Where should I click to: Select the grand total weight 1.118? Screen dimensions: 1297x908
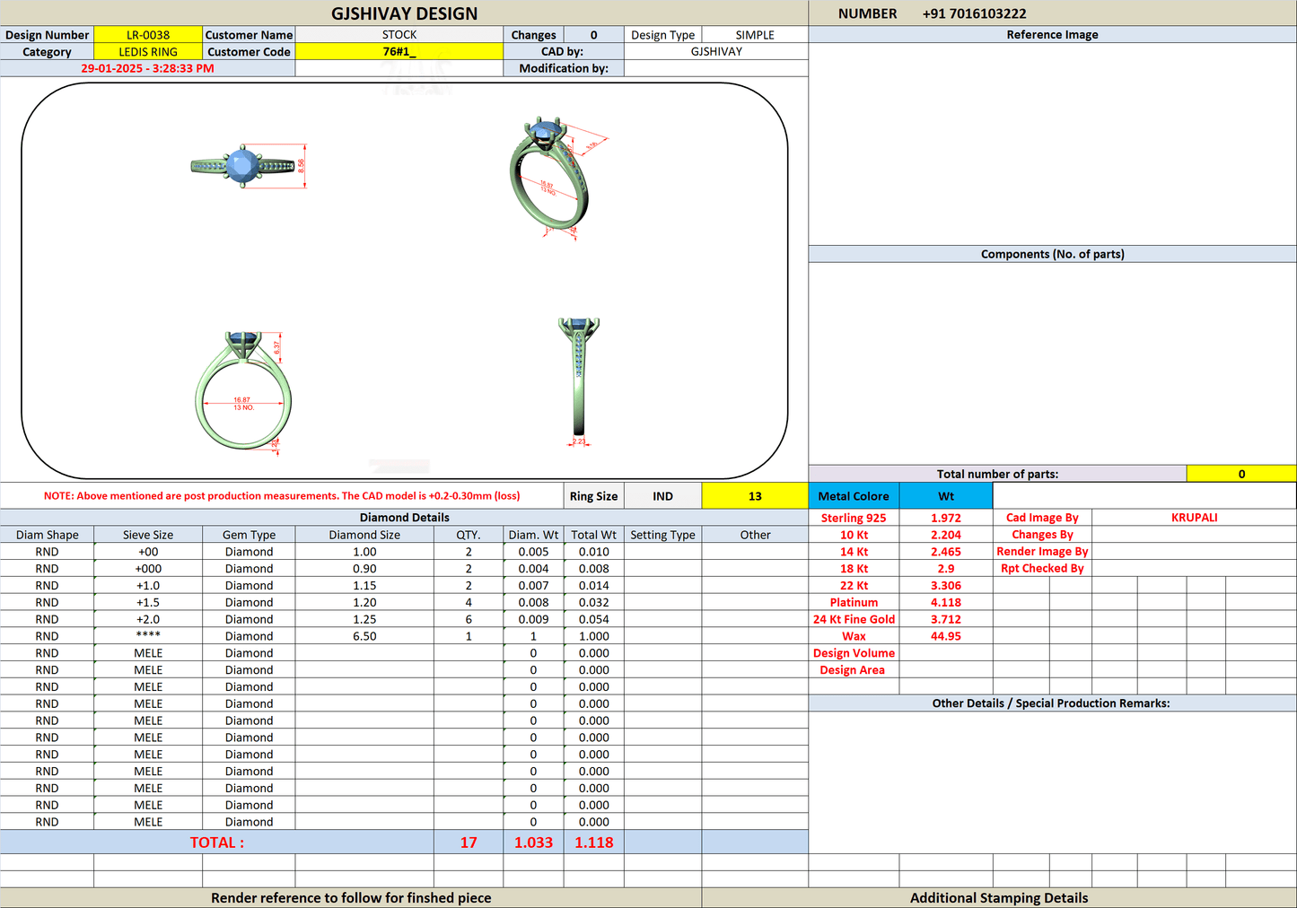[593, 843]
